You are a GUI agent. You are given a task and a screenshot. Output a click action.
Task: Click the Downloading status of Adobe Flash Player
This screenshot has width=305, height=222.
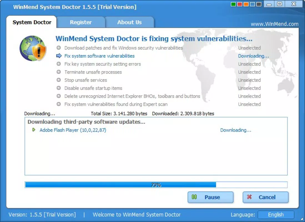click(236, 130)
